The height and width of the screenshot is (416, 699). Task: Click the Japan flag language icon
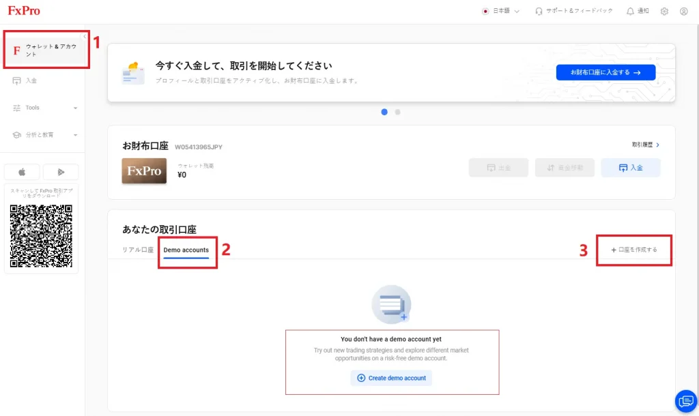pyautogui.click(x=485, y=11)
